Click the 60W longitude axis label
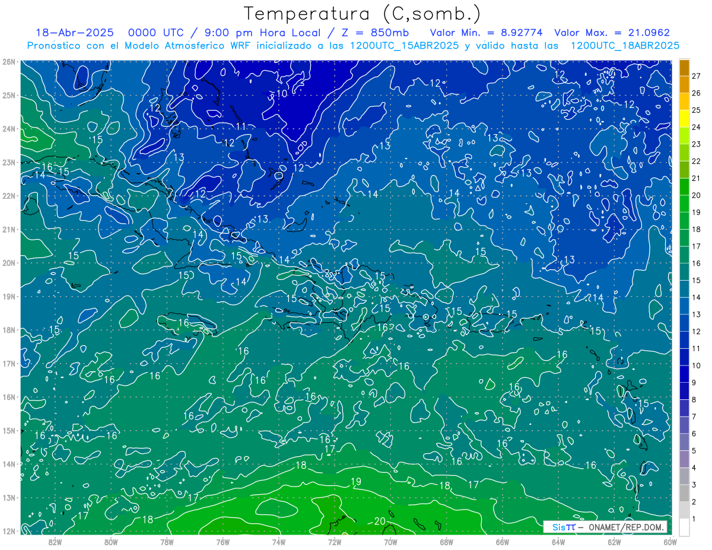The width and height of the screenshot is (712, 550). [670, 542]
